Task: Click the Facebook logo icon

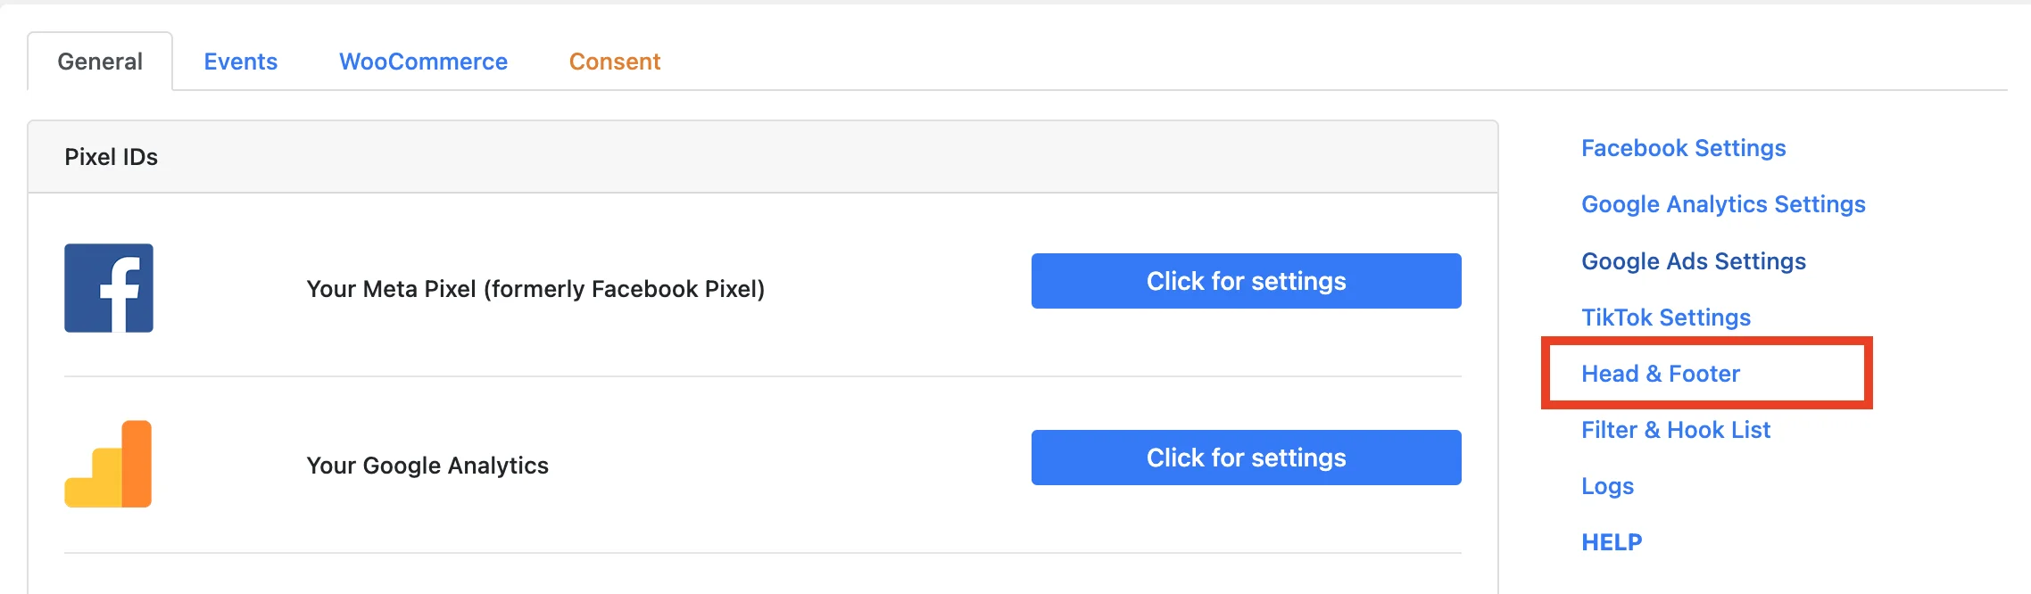Action: click(x=109, y=288)
